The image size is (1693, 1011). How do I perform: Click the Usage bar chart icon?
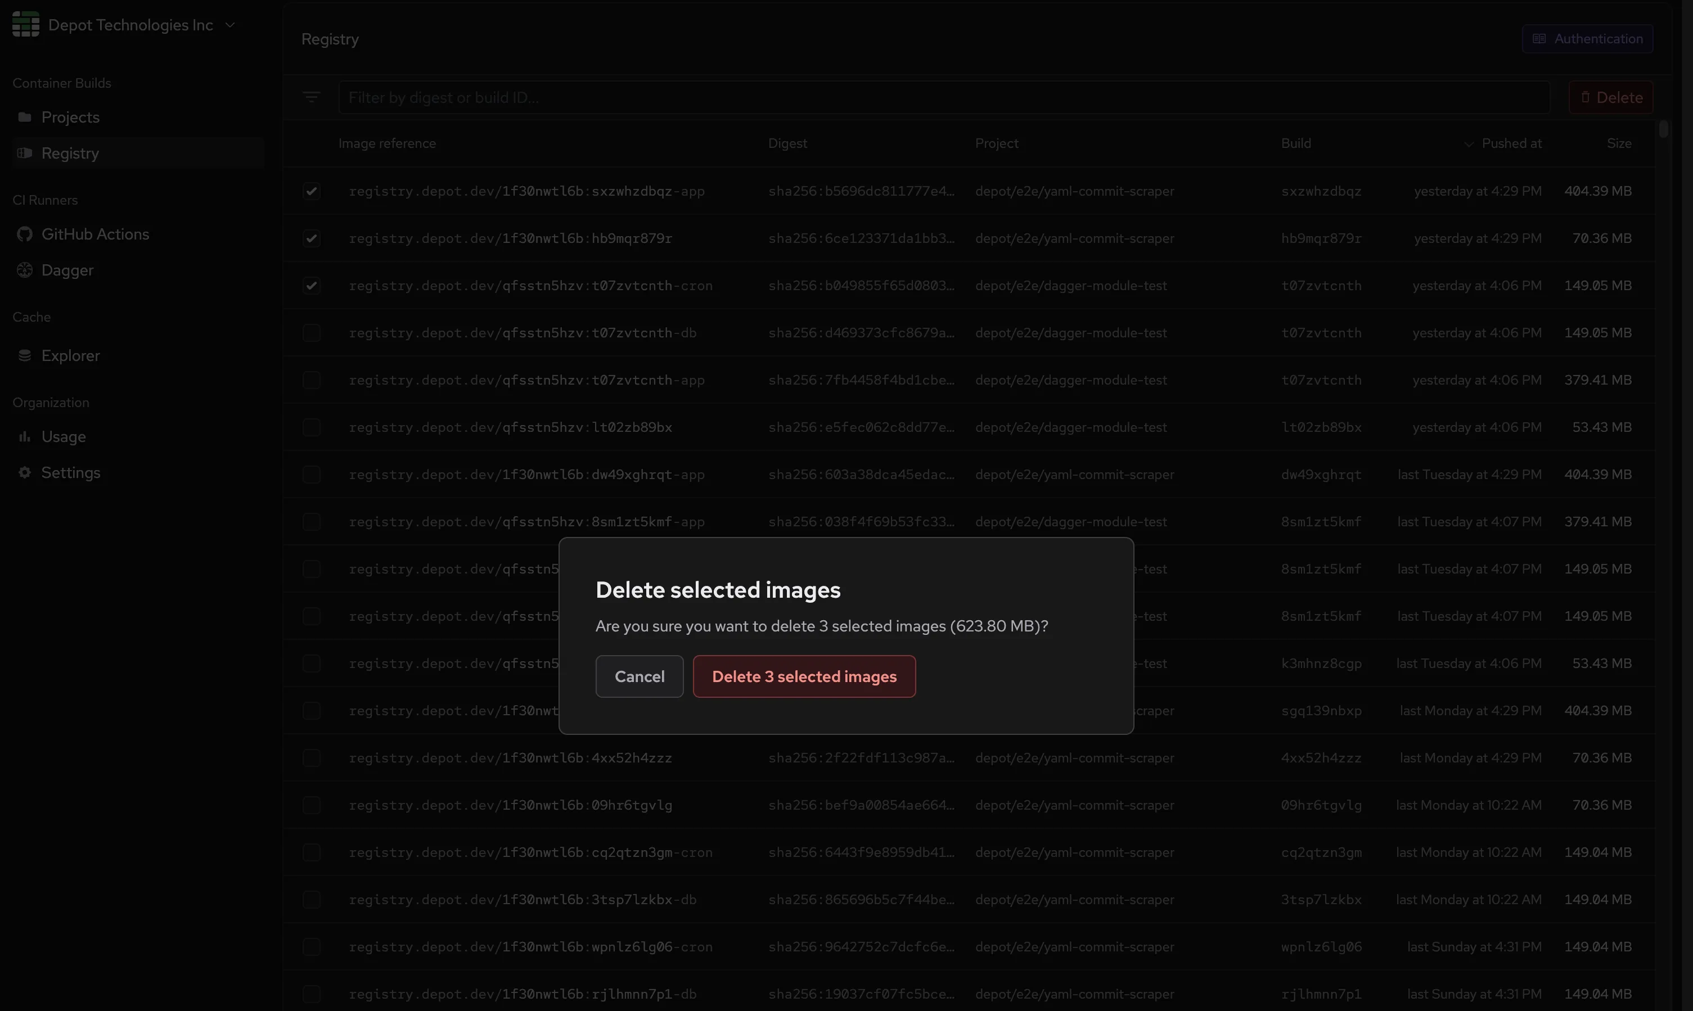[x=25, y=437]
